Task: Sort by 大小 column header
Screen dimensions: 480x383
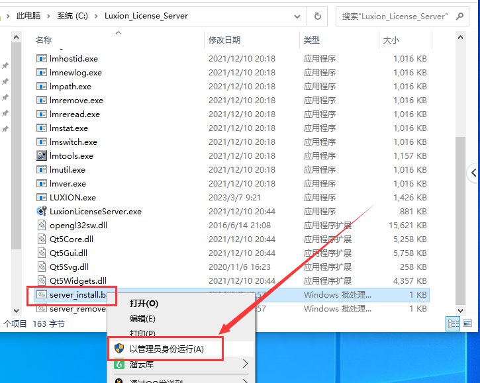Action: tap(391, 40)
